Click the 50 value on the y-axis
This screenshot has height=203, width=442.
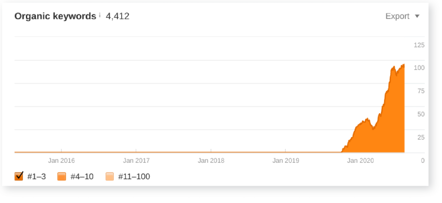tap(420, 114)
